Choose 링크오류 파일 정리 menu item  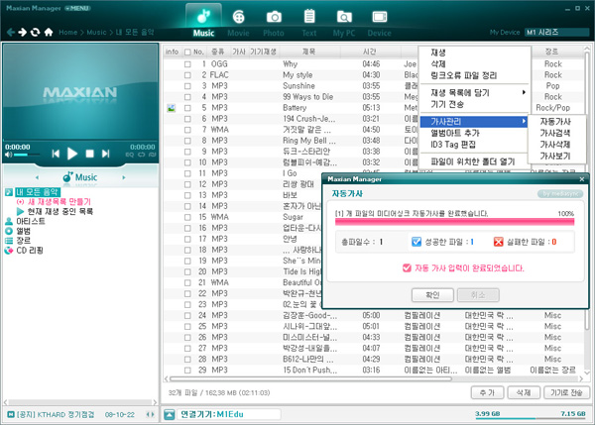464,75
